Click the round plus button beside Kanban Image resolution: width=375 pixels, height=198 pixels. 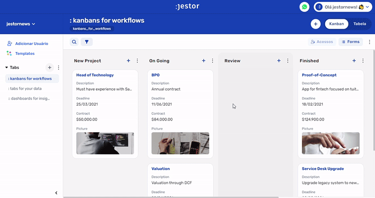point(315,24)
